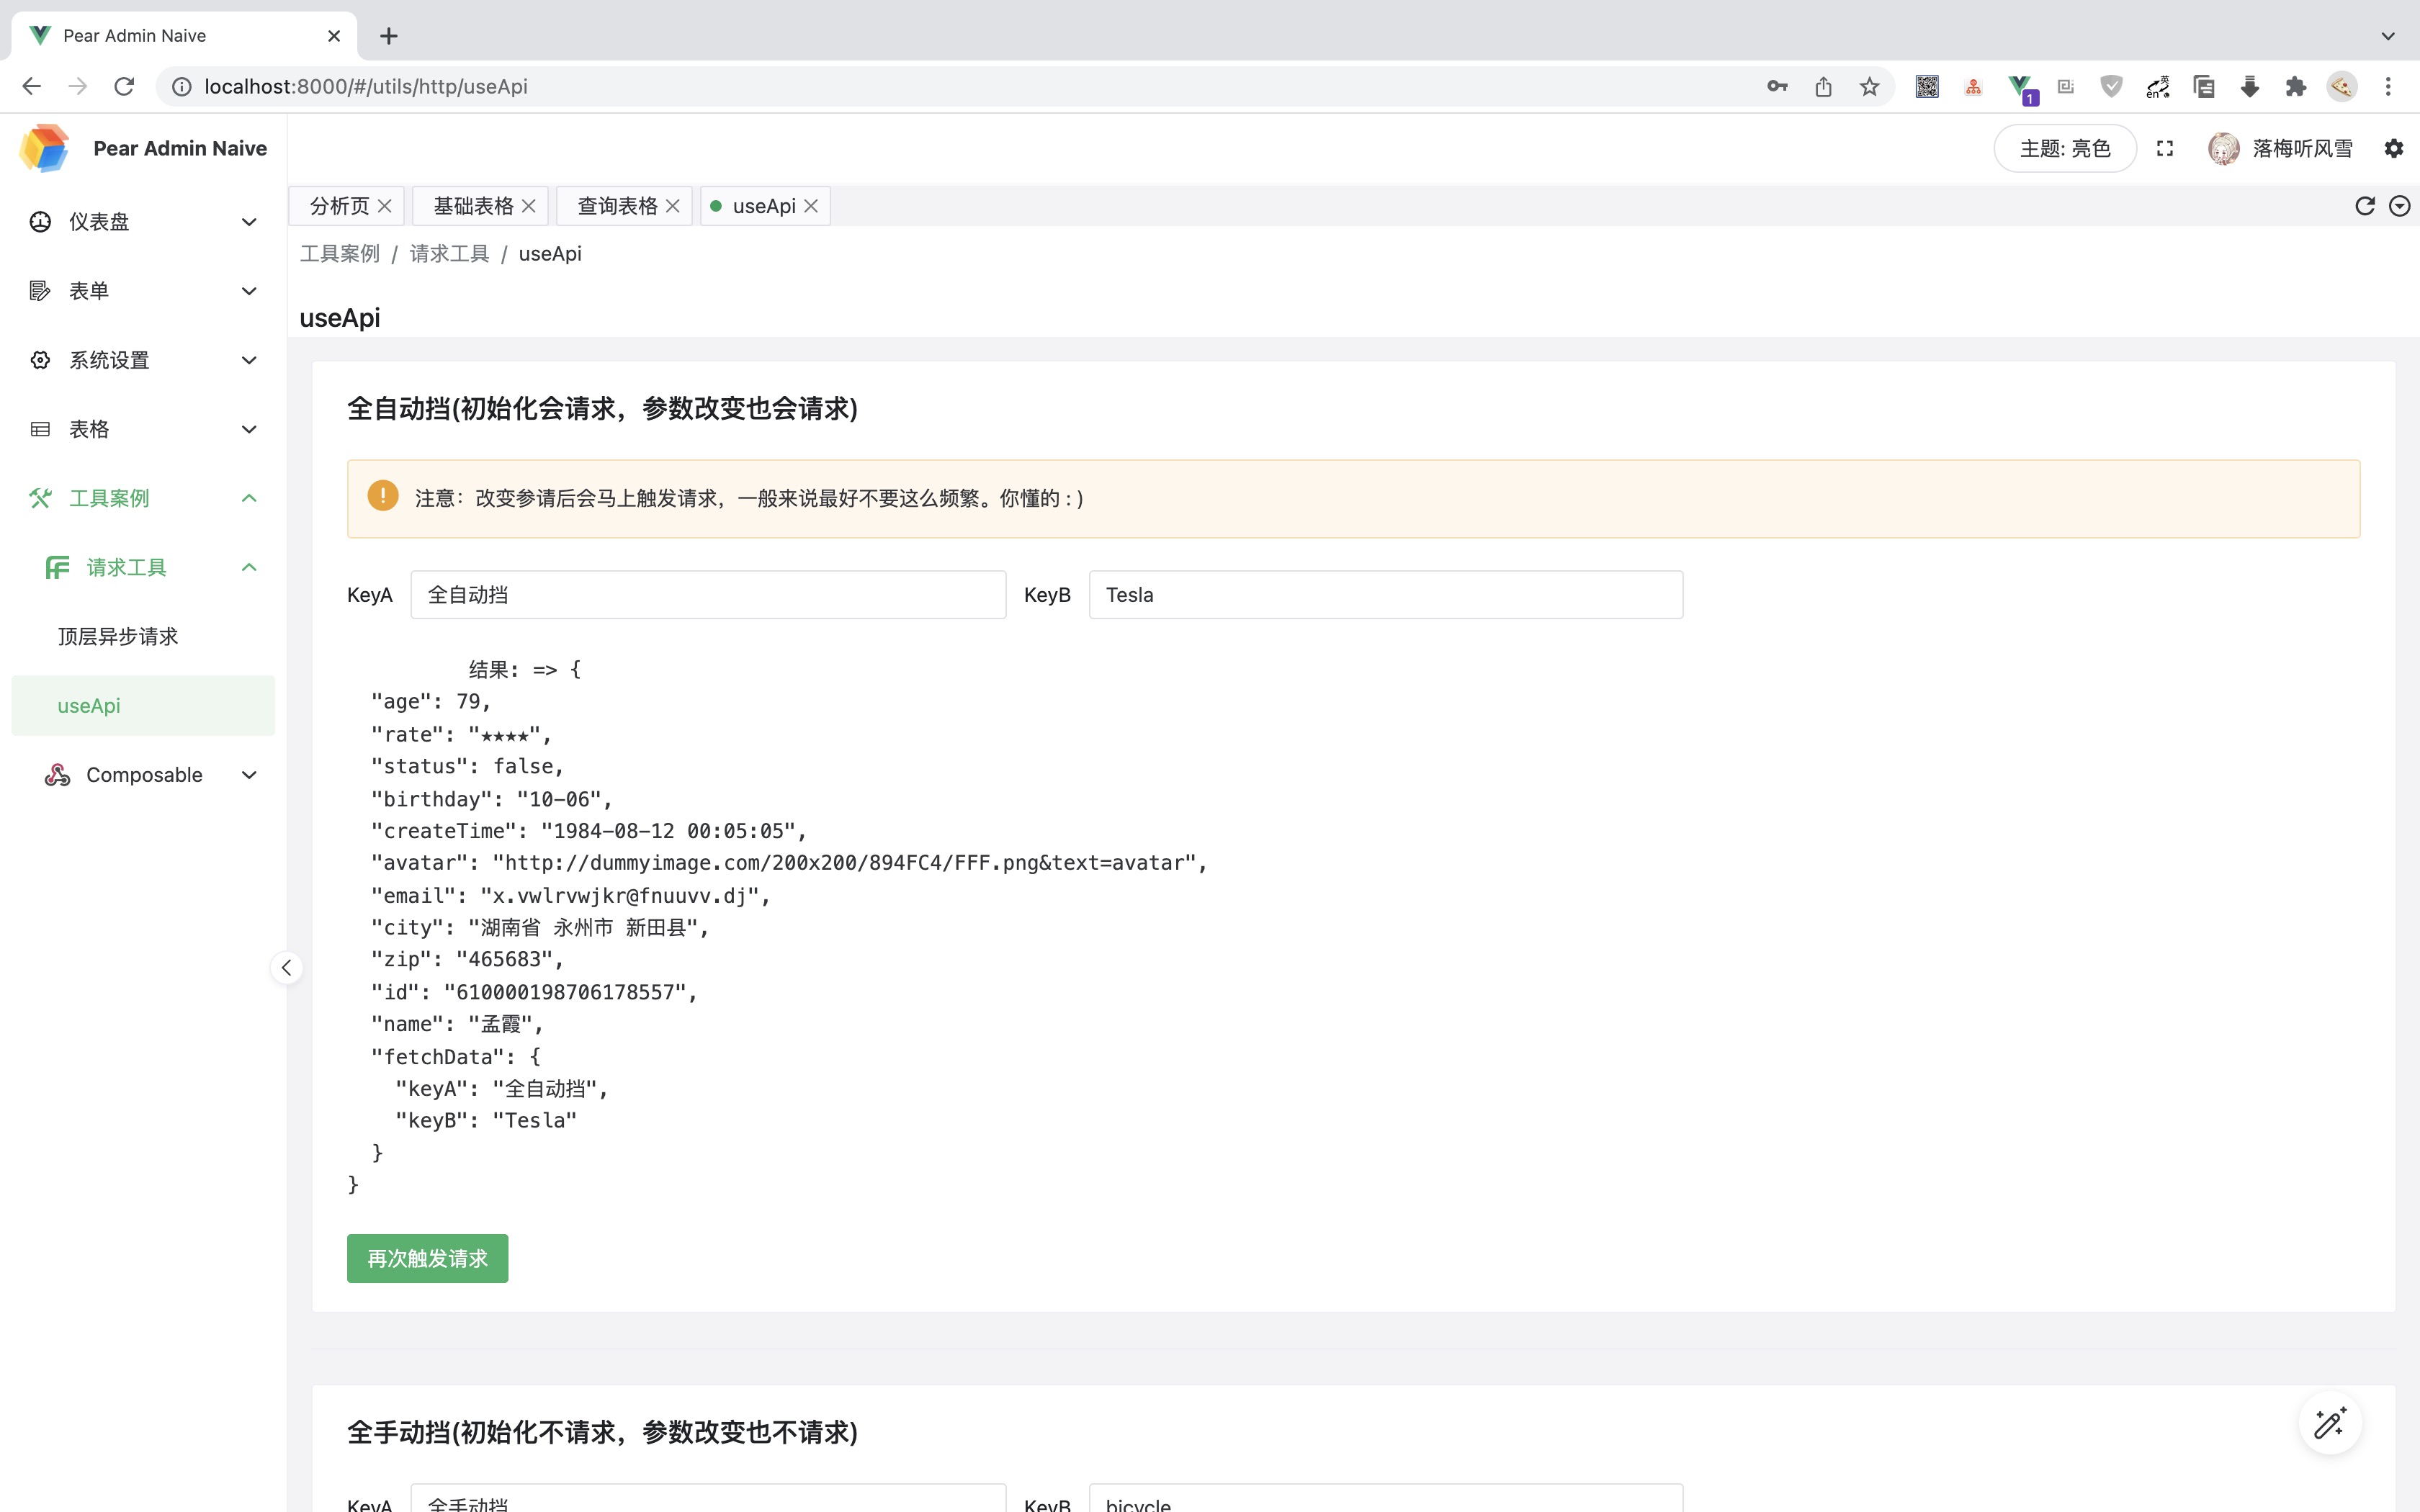The image size is (2420, 1512).
Task: Click the Vue devtools extension icon
Action: (x=2021, y=88)
